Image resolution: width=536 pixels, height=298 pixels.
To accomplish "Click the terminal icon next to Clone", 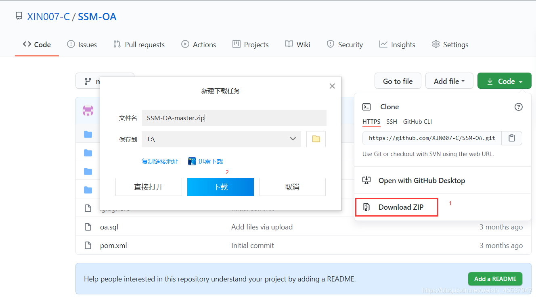I will 366,107.
